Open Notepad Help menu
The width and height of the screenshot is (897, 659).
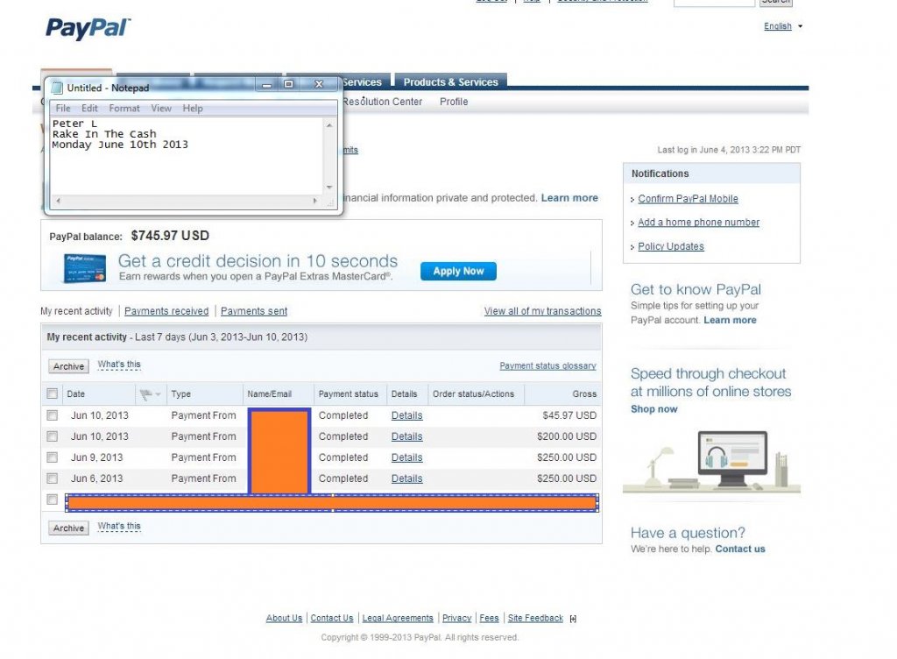coord(193,108)
